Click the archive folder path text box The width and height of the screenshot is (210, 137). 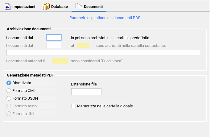pyautogui.click(x=103, y=53)
